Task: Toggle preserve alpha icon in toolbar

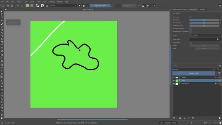Action: (84, 6)
